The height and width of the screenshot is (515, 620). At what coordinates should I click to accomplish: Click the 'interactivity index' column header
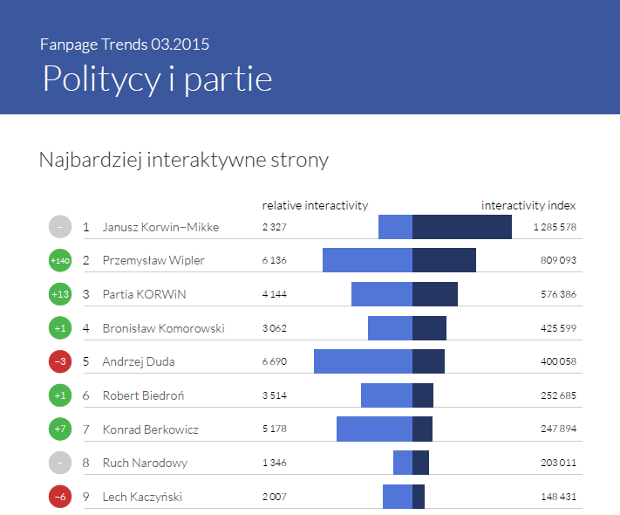click(528, 206)
